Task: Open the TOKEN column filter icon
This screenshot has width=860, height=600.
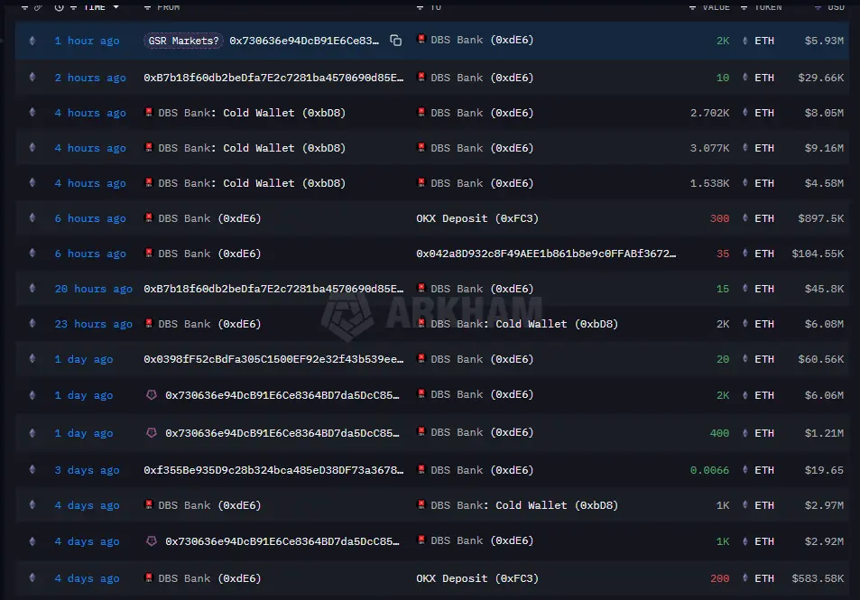Action: [x=744, y=7]
